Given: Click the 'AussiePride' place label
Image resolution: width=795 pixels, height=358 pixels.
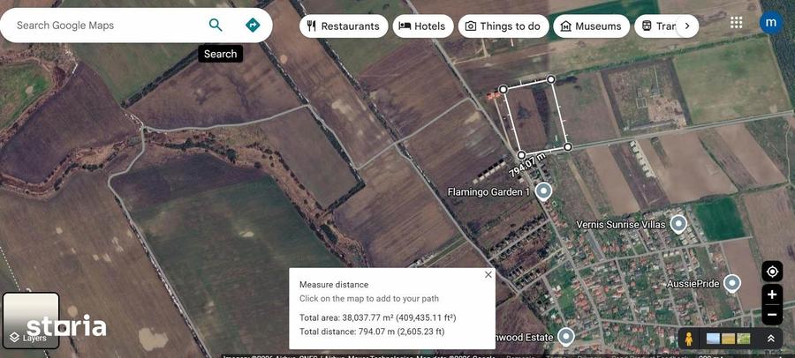Looking at the screenshot, I should [693, 284].
